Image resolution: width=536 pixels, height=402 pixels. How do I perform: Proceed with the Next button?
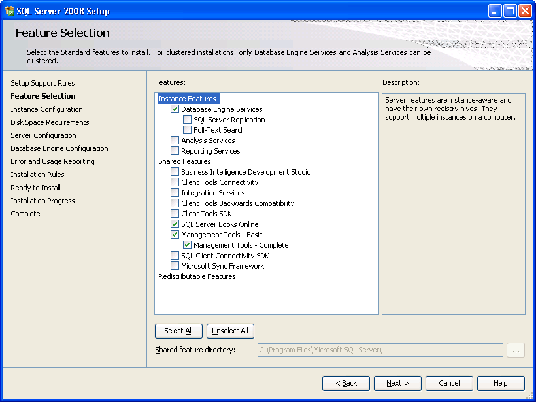(x=397, y=383)
